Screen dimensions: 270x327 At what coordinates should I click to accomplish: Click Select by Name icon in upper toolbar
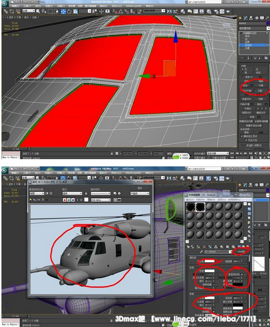pos(44,11)
